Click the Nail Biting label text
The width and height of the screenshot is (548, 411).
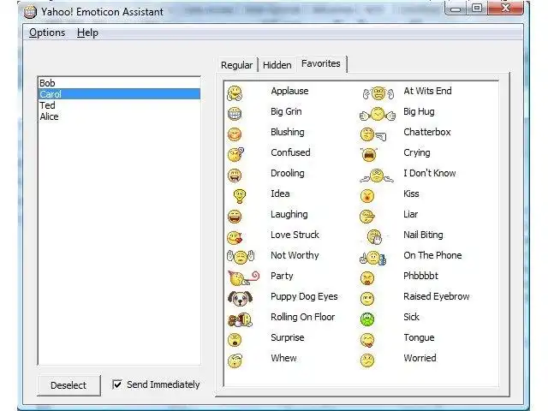[423, 235]
